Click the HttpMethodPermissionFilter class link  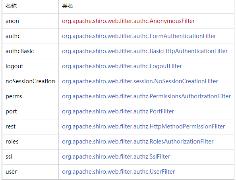pos(143,126)
